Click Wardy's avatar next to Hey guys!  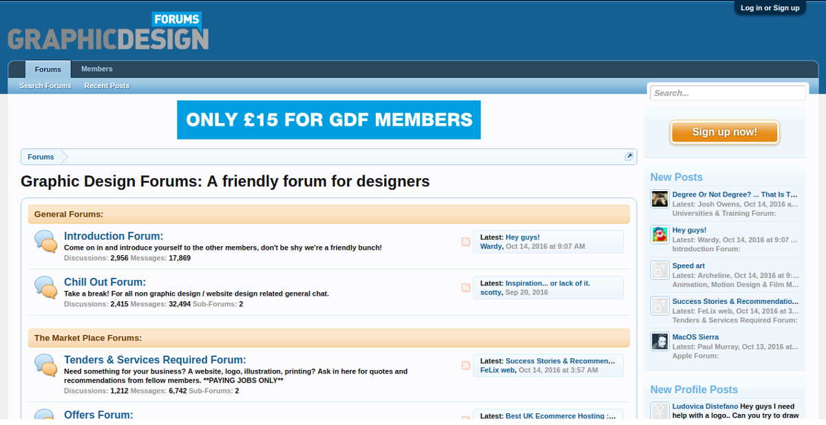659,234
